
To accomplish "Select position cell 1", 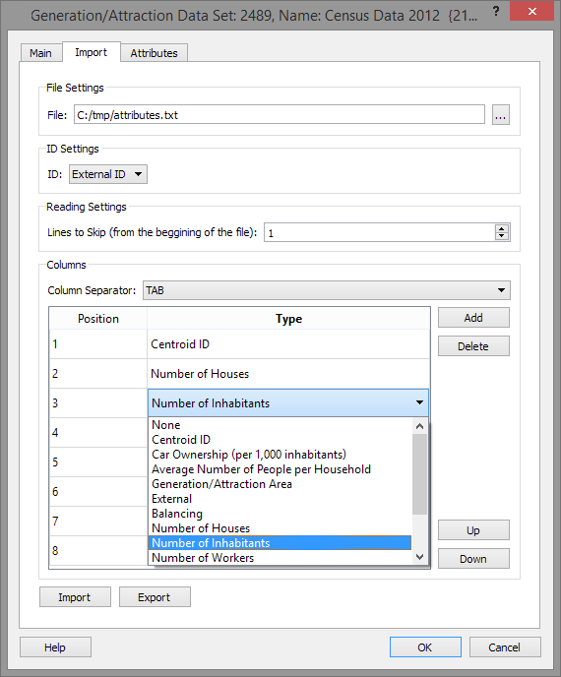I will (x=98, y=344).
